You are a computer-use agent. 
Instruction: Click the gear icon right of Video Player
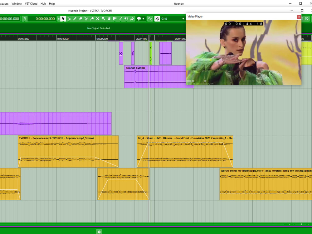click(307, 19)
